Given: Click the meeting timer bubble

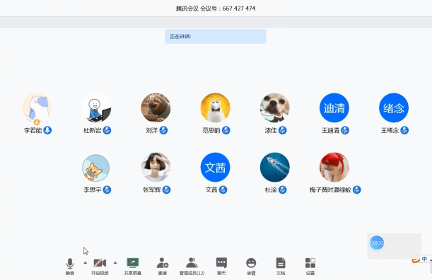Looking at the screenshot, I should tap(376, 243).
